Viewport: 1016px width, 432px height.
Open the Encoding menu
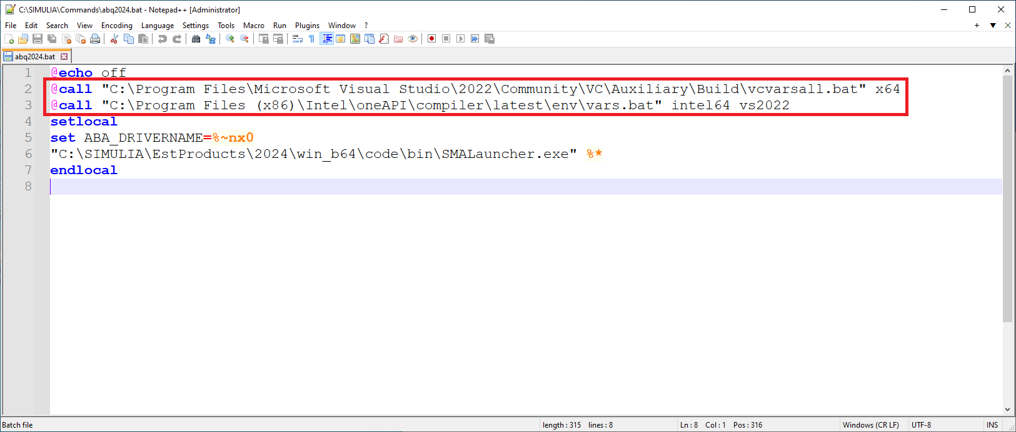[x=117, y=26]
